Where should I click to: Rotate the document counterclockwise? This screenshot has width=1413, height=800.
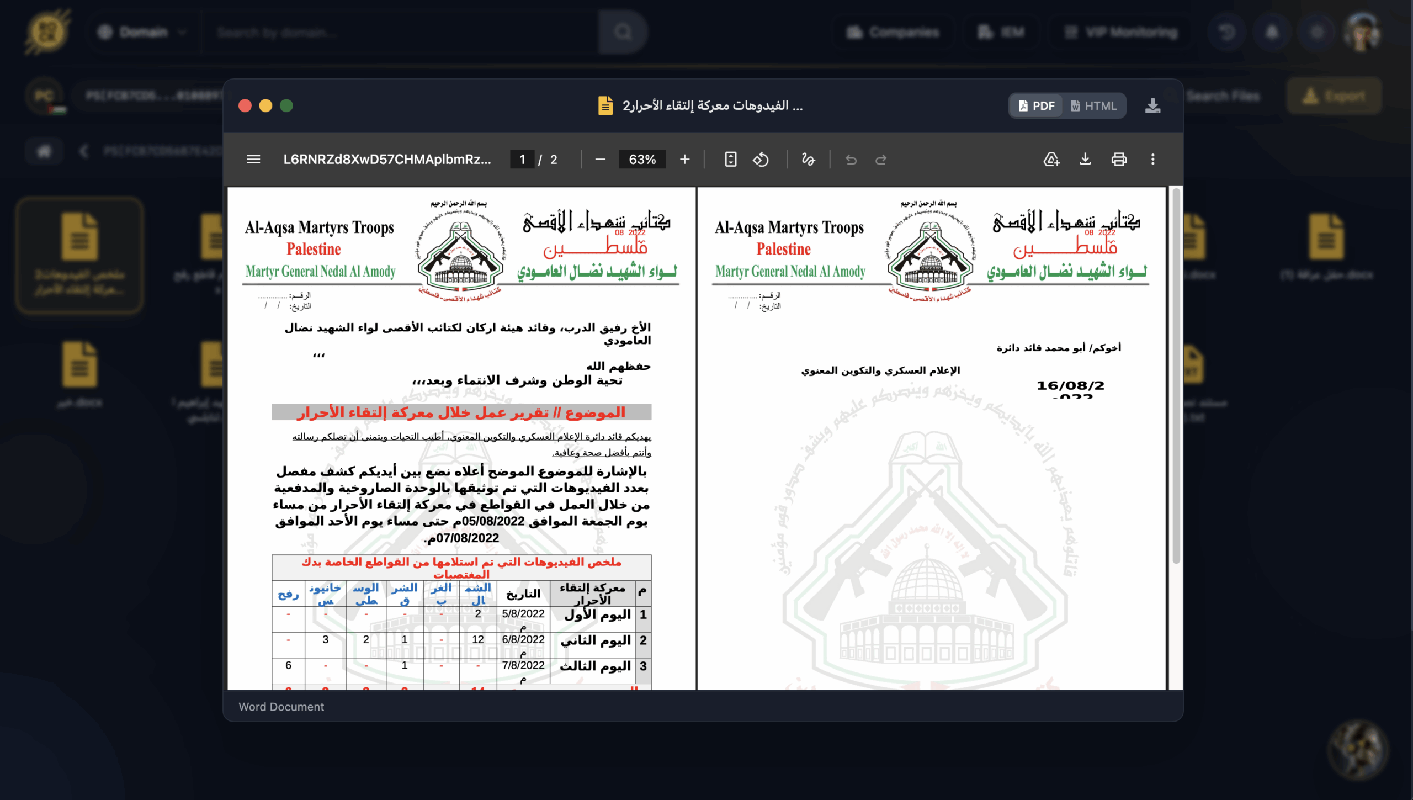tap(761, 160)
